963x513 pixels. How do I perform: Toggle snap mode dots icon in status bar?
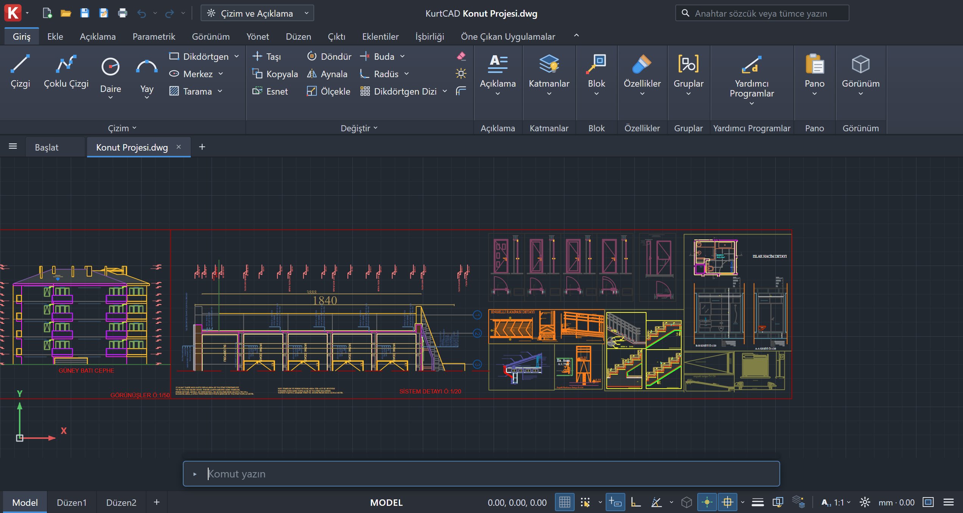coord(585,502)
